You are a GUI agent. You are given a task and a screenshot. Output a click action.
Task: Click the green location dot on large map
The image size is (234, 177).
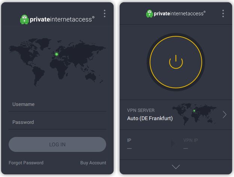coord(57,54)
